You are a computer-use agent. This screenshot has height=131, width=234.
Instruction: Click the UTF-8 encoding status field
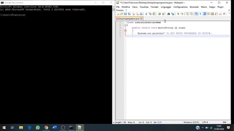pyautogui.click(x=205, y=122)
